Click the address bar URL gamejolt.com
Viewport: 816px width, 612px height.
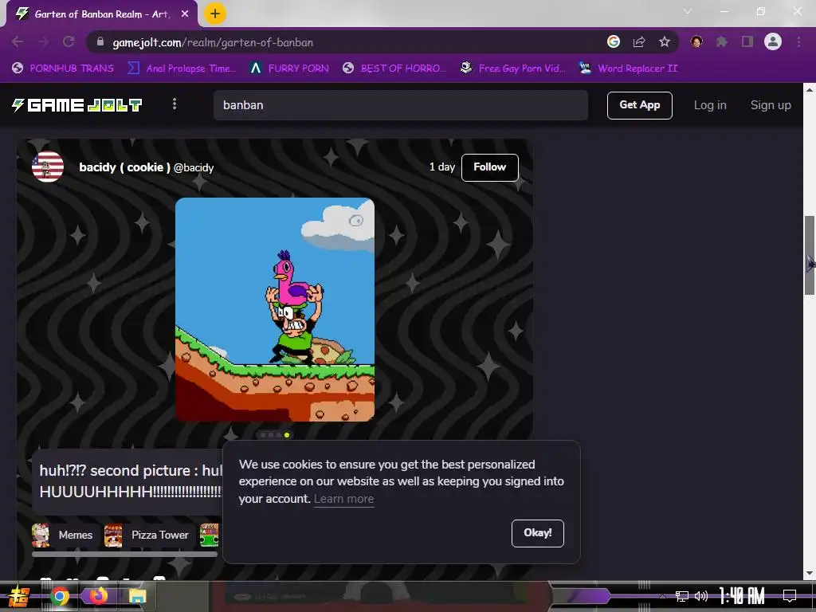click(213, 43)
